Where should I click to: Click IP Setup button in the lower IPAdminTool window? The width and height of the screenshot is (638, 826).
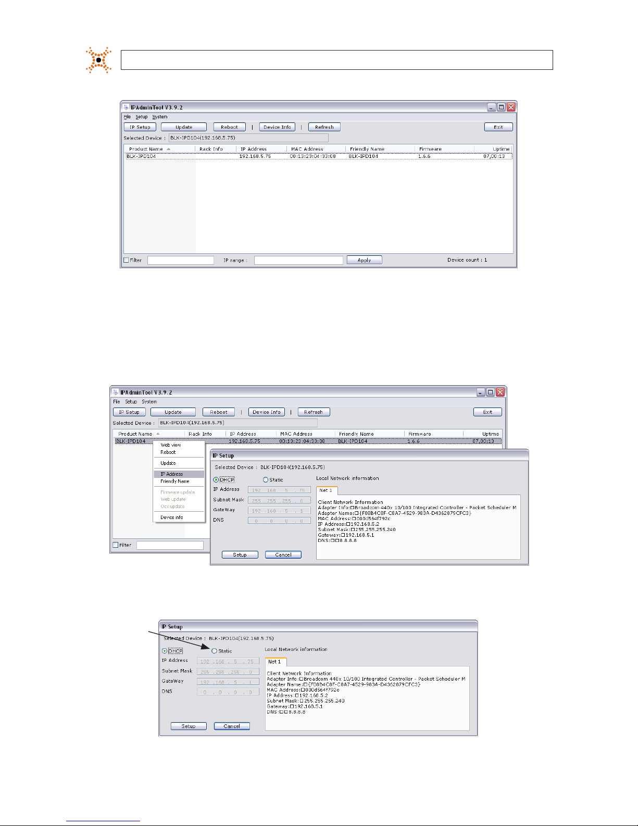tap(129, 412)
